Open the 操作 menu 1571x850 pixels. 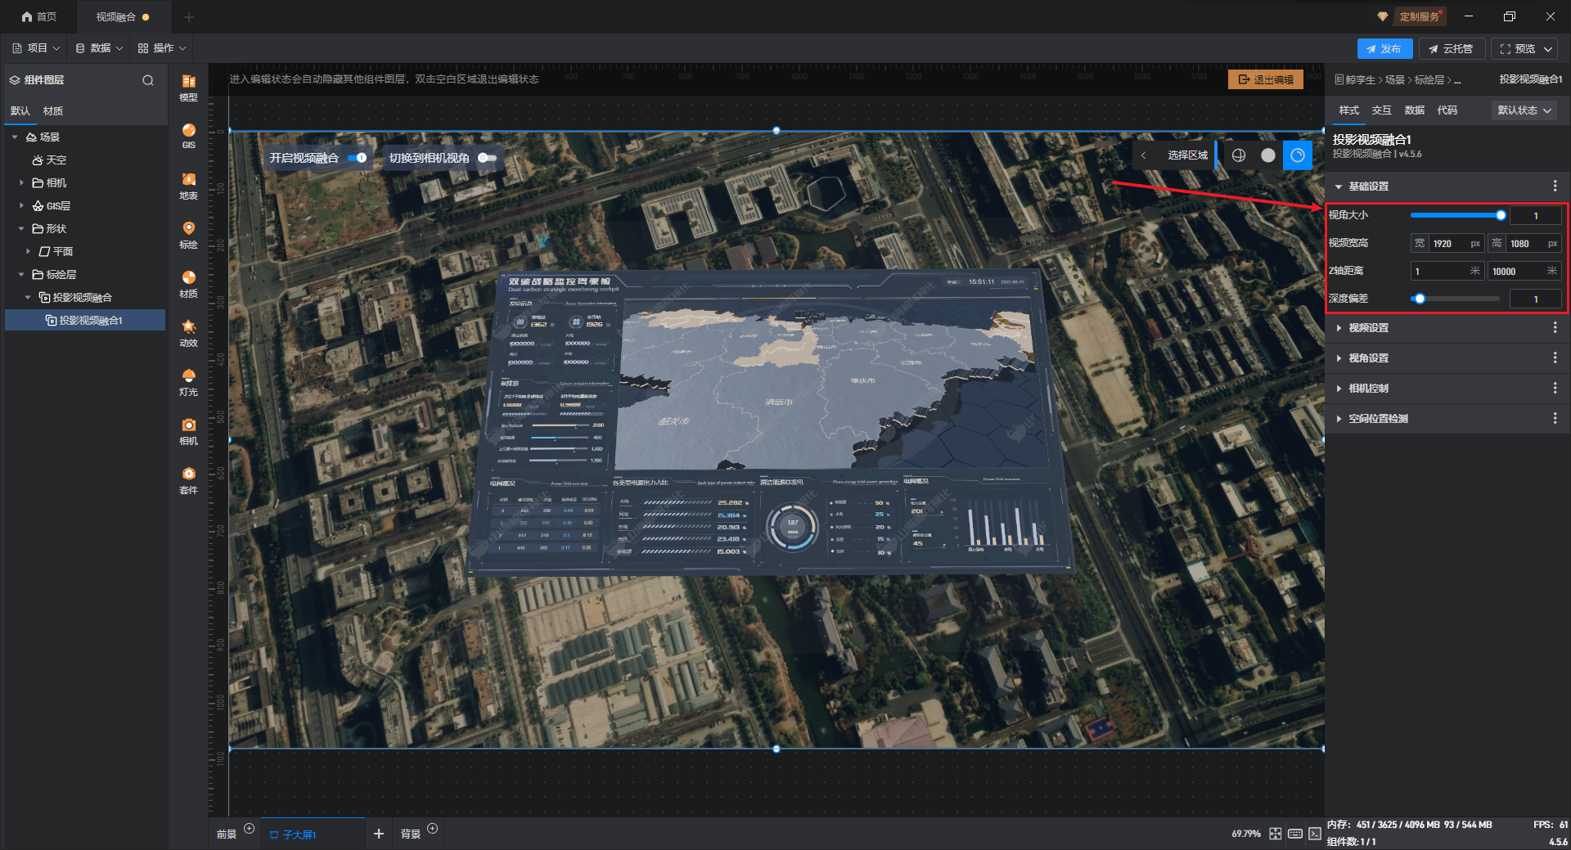tap(162, 48)
